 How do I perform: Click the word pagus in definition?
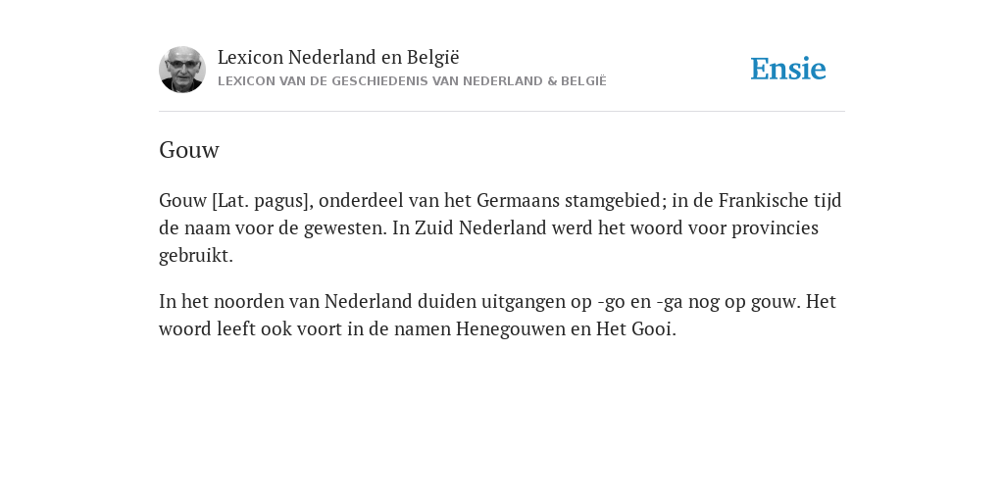point(277,201)
